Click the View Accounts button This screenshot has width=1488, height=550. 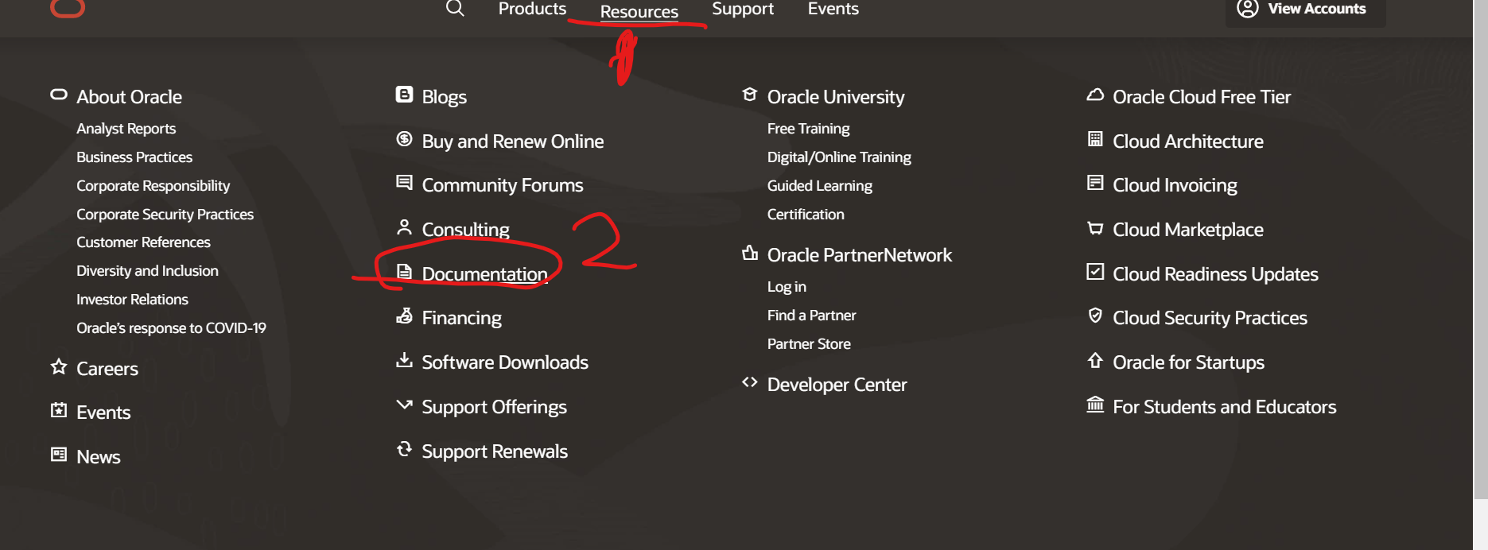(1305, 10)
